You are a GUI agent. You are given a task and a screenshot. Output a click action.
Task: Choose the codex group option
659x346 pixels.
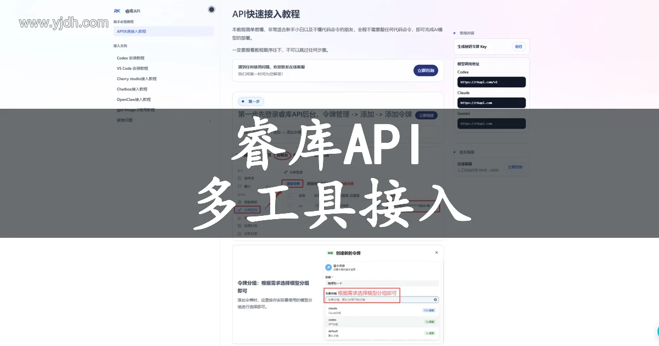(x=382, y=321)
